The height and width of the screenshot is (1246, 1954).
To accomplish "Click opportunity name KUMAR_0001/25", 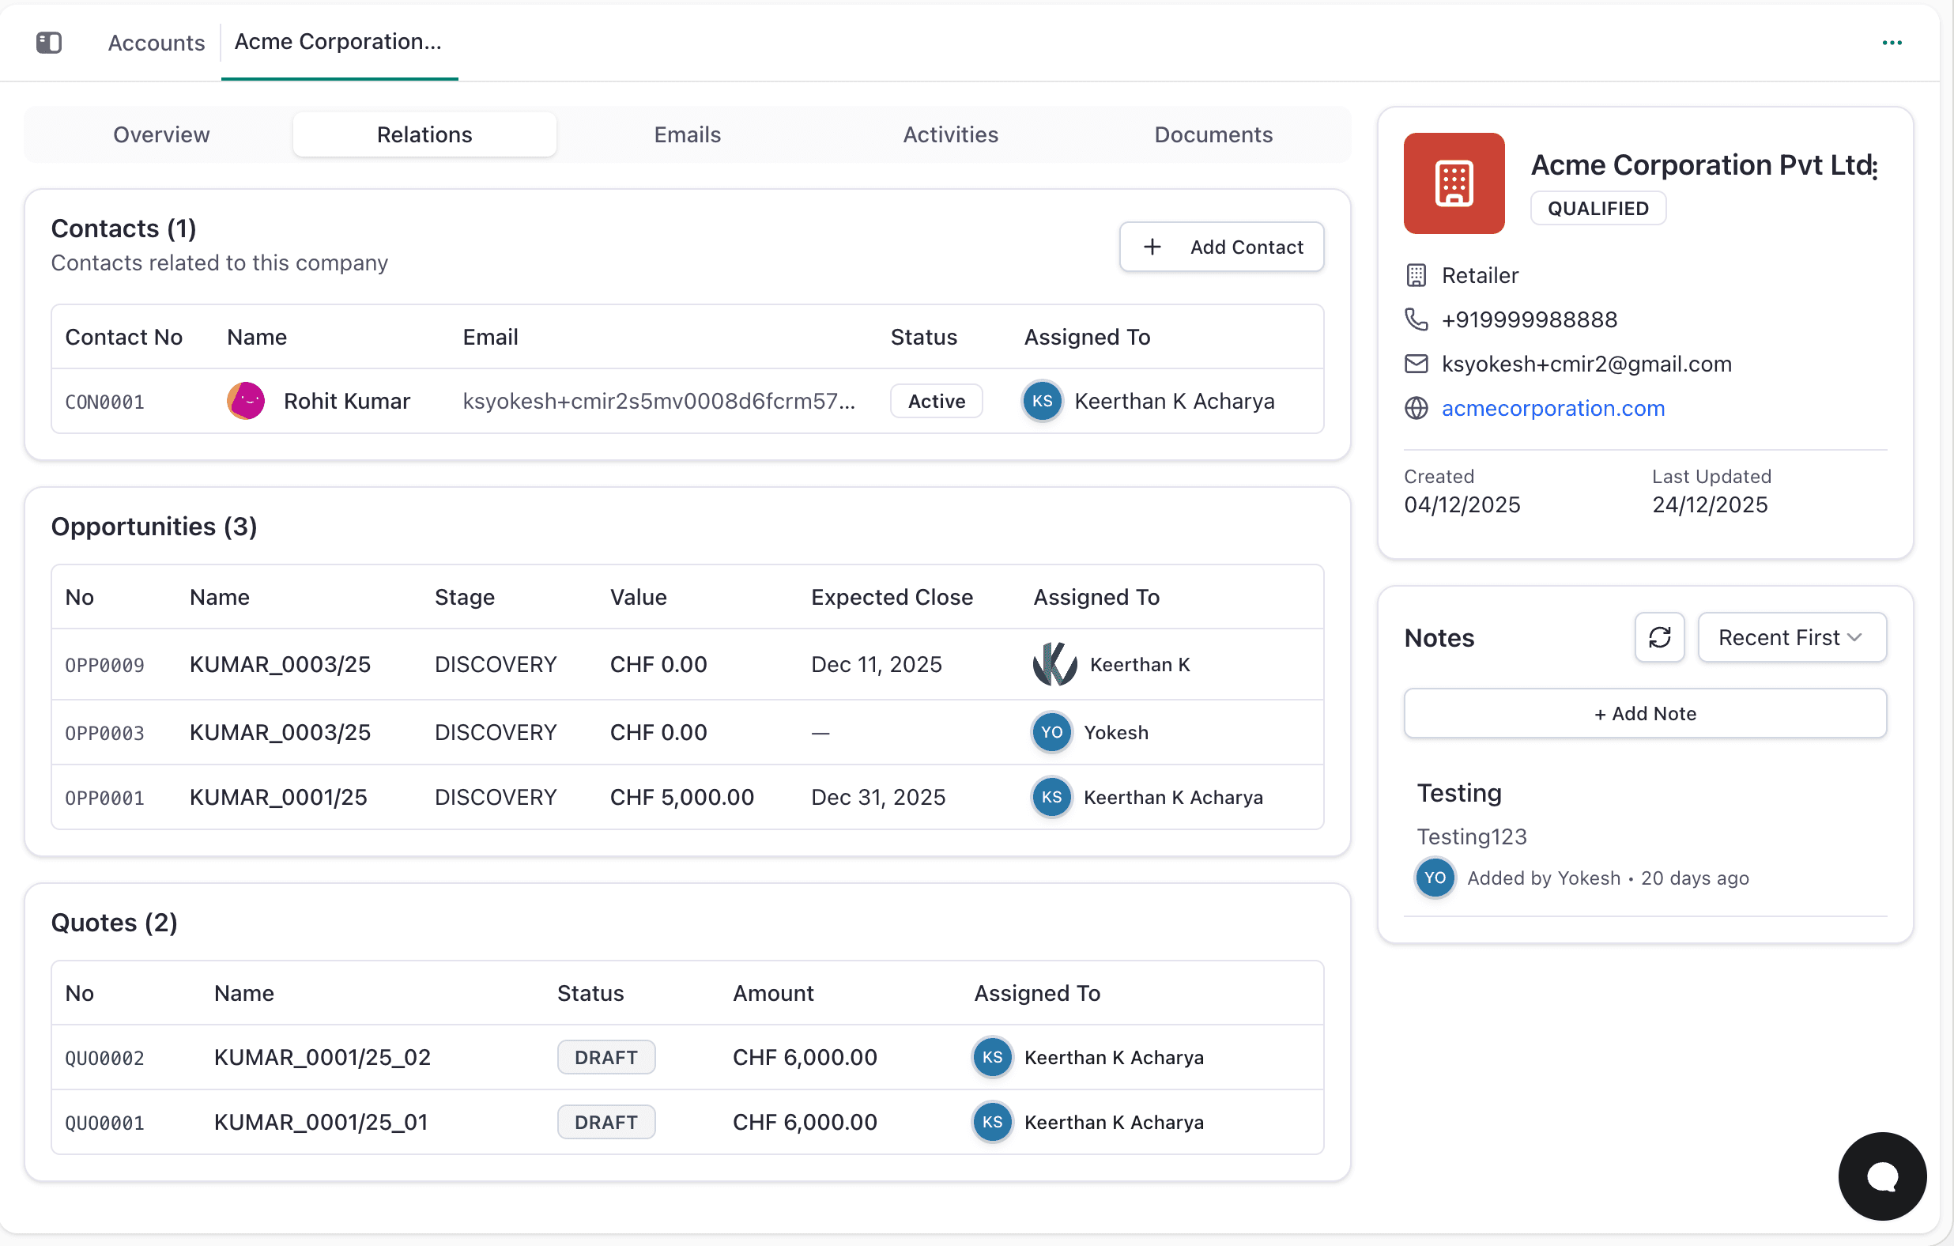I will pos(278,797).
